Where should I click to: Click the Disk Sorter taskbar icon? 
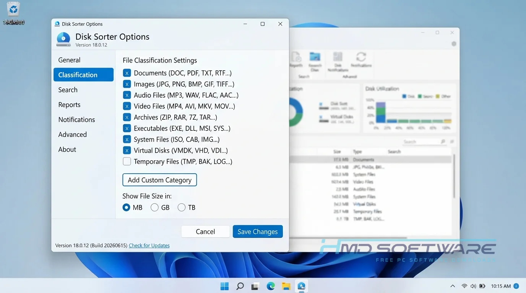301,286
